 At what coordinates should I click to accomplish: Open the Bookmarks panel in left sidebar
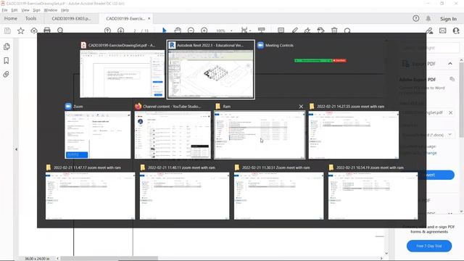pyautogui.click(x=7, y=61)
